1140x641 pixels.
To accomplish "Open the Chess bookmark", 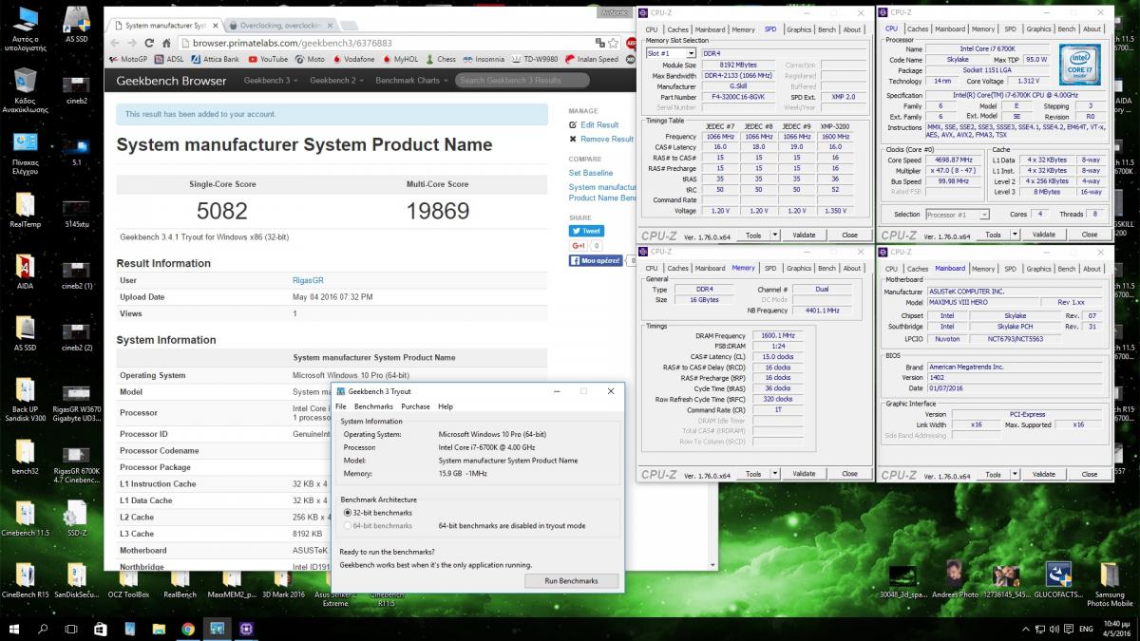I will click(x=439, y=59).
